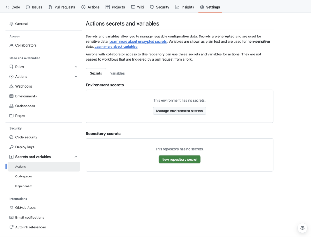Go to the Code tab
Image resolution: width=311 pixels, height=237 pixels.
coord(13,7)
